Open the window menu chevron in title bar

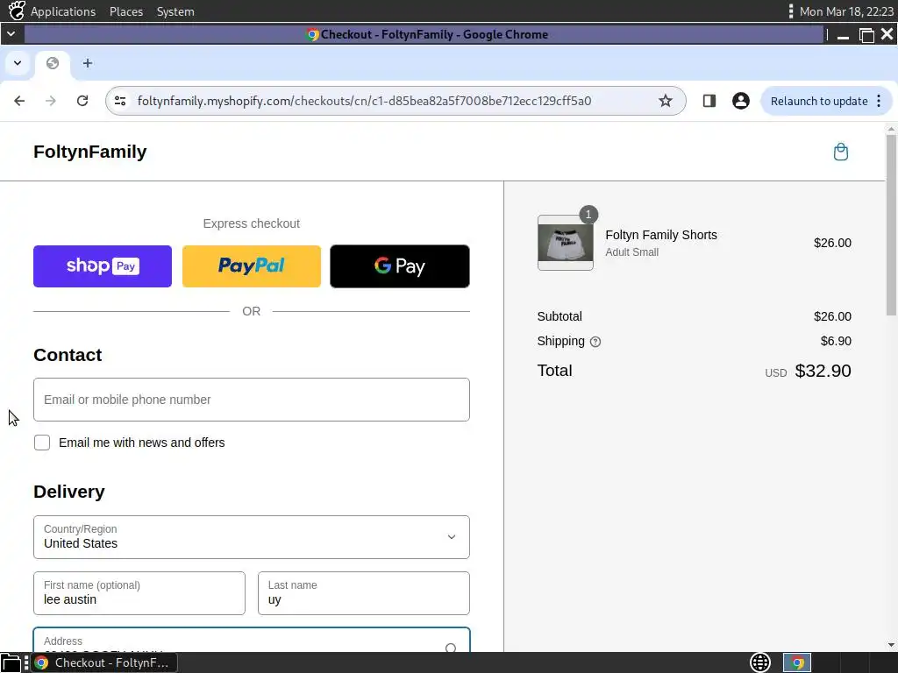pos(11,34)
